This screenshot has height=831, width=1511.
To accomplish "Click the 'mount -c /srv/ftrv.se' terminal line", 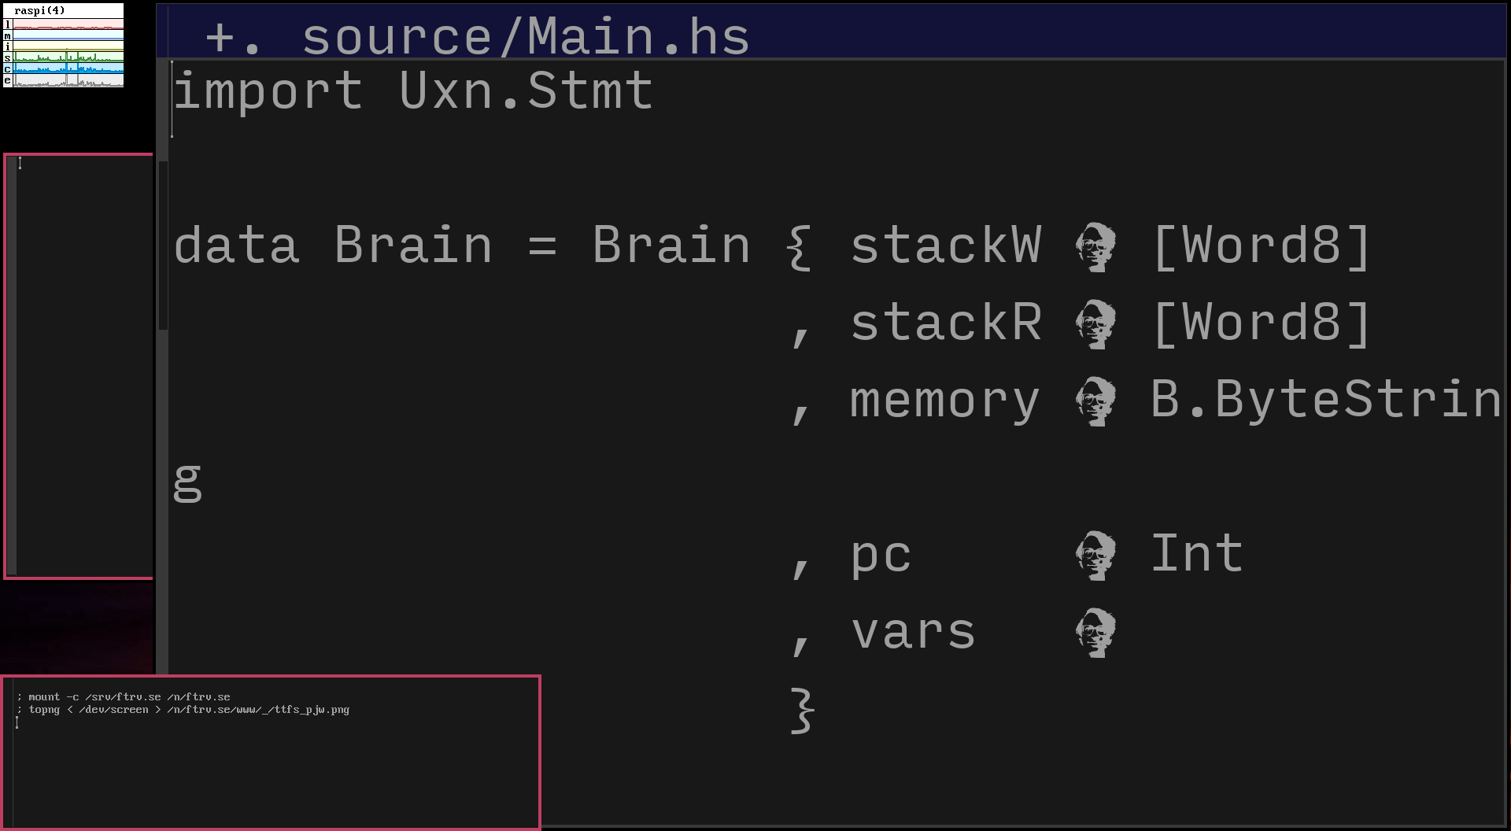I will pos(124,697).
